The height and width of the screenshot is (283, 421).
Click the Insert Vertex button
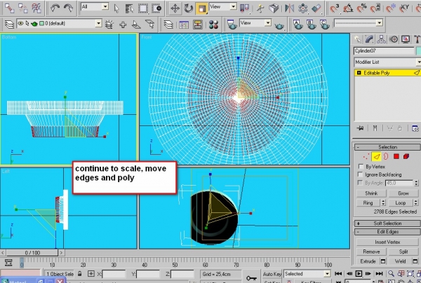[x=387, y=242]
